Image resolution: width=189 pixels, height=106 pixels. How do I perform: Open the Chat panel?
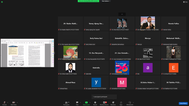[x=77, y=103]
